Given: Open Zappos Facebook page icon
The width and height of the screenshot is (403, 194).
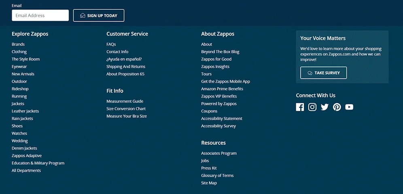Looking at the screenshot, I should 300,107.
